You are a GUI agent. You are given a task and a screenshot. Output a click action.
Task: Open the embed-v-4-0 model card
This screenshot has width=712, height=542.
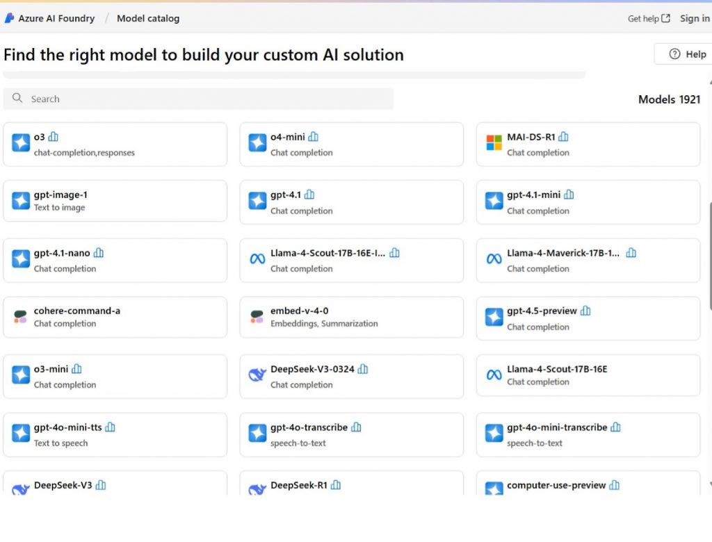(351, 318)
